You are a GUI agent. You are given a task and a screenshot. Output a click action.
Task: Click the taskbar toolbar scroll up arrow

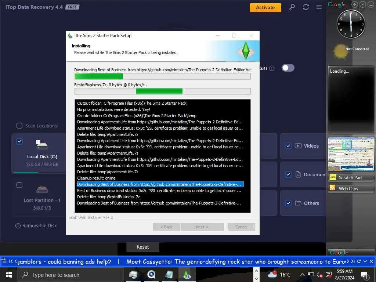click(256, 271)
